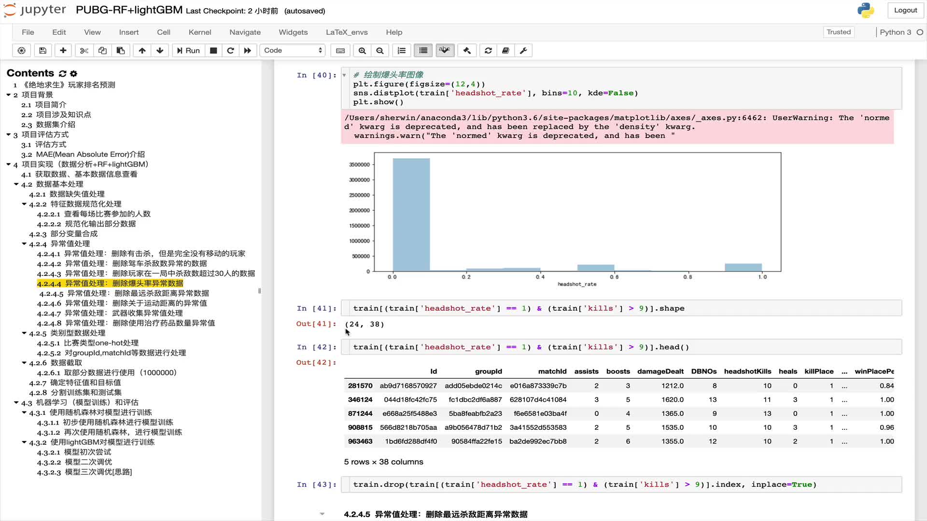The image size is (927, 521).
Task: Run the current cell
Action: [x=188, y=50]
